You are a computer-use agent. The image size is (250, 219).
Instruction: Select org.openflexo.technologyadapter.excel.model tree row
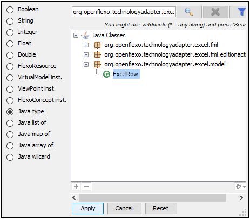click(165, 64)
